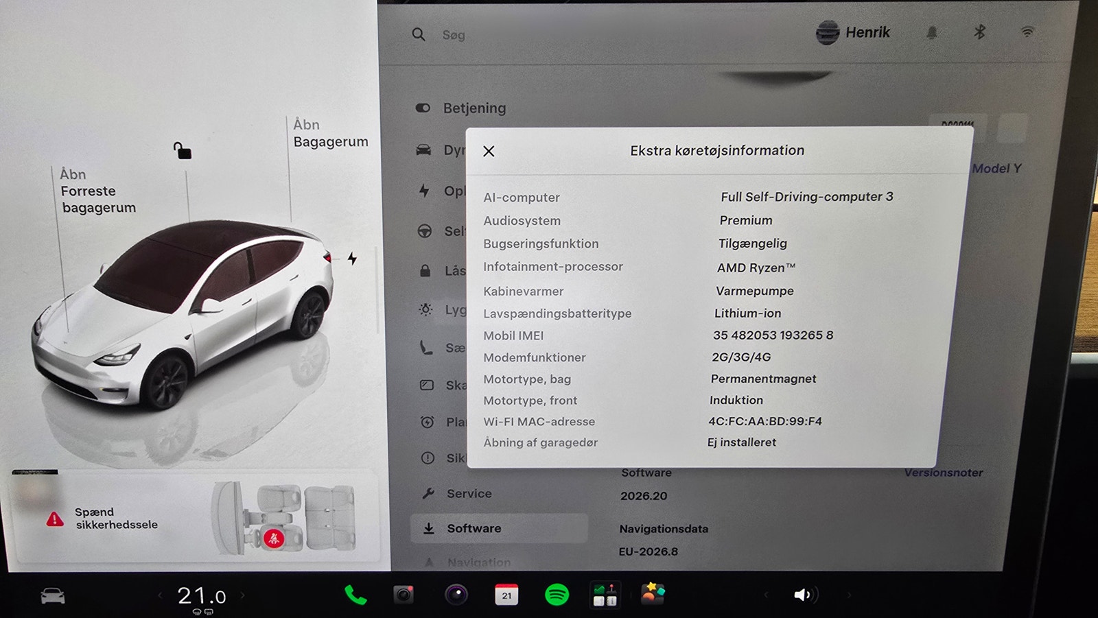
Task: Open Bluetooth settings icon
Action: point(980,32)
